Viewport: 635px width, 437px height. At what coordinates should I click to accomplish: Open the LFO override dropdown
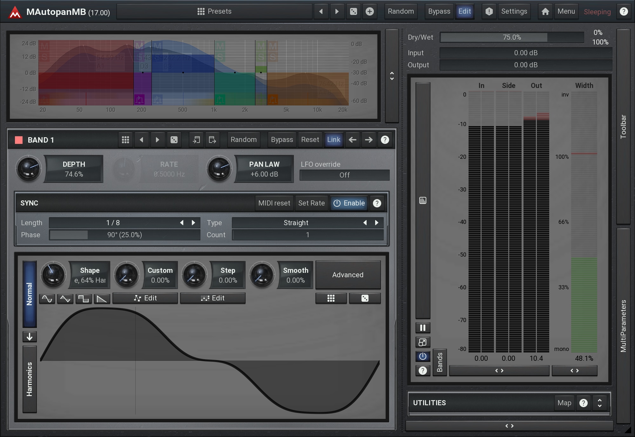(344, 175)
